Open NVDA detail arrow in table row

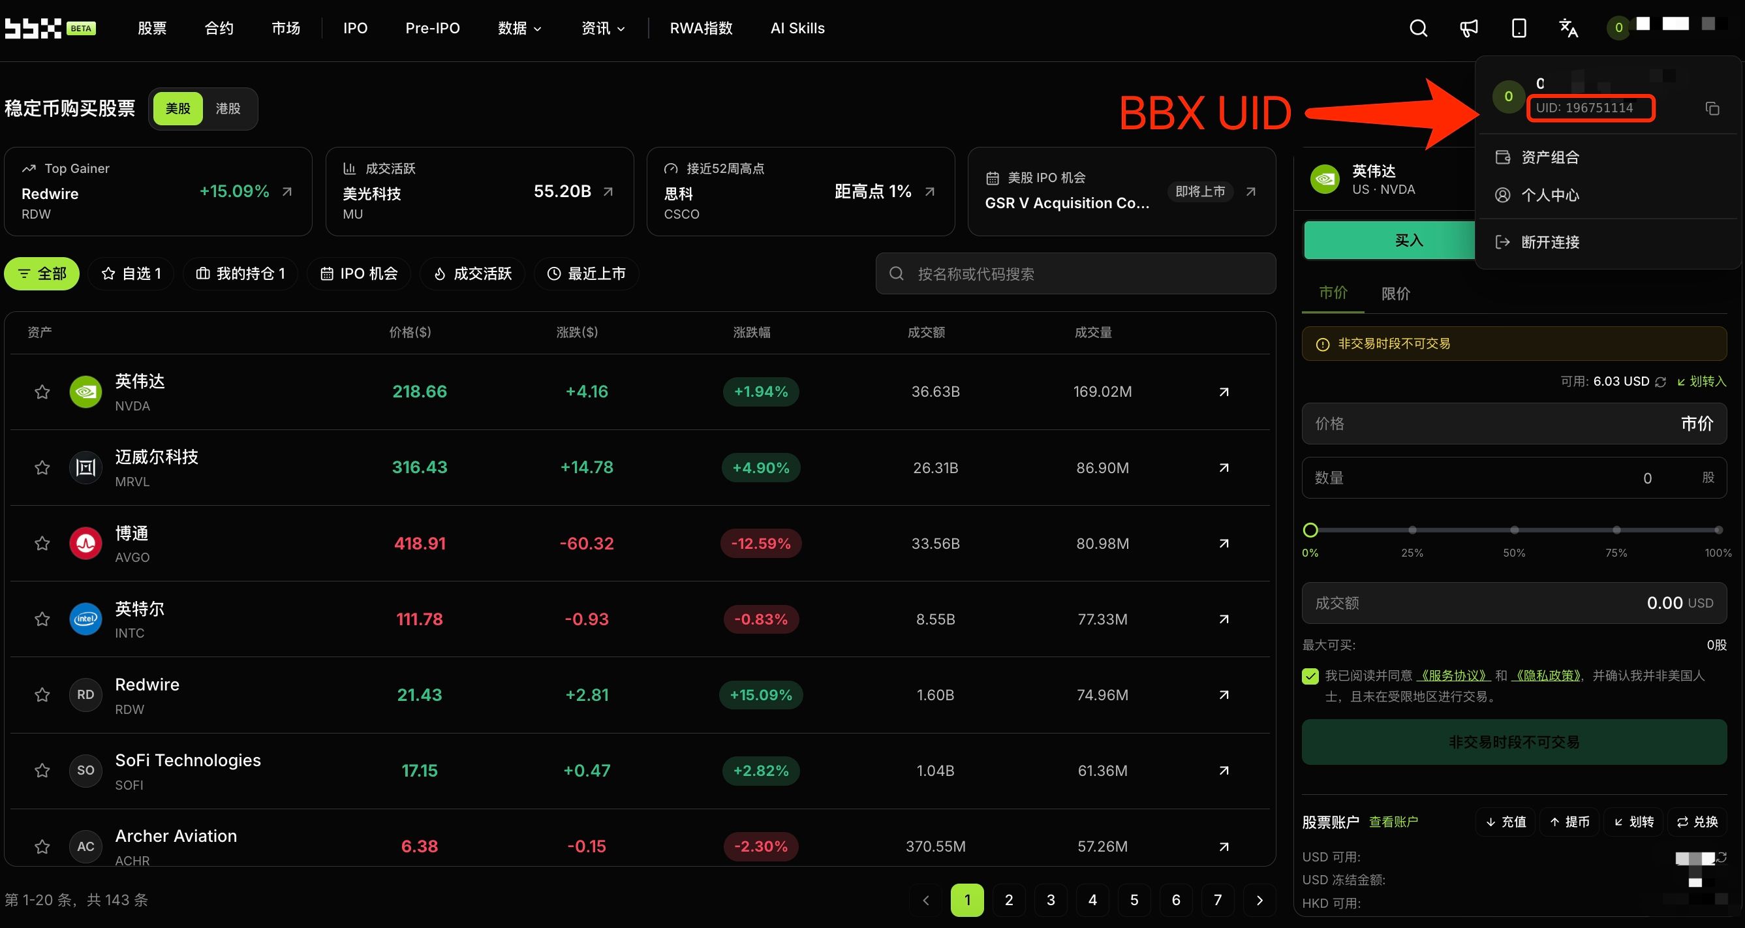[1224, 392]
